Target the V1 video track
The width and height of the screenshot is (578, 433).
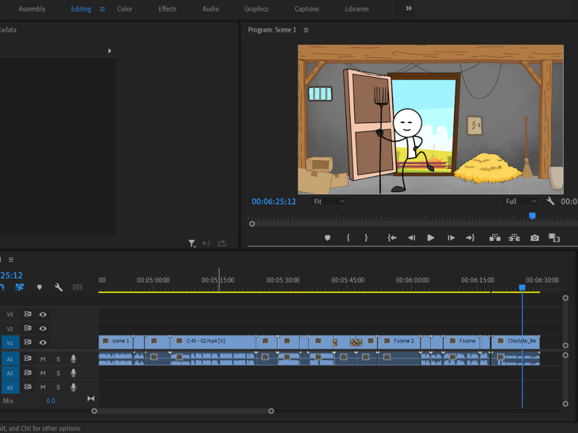(10, 343)
